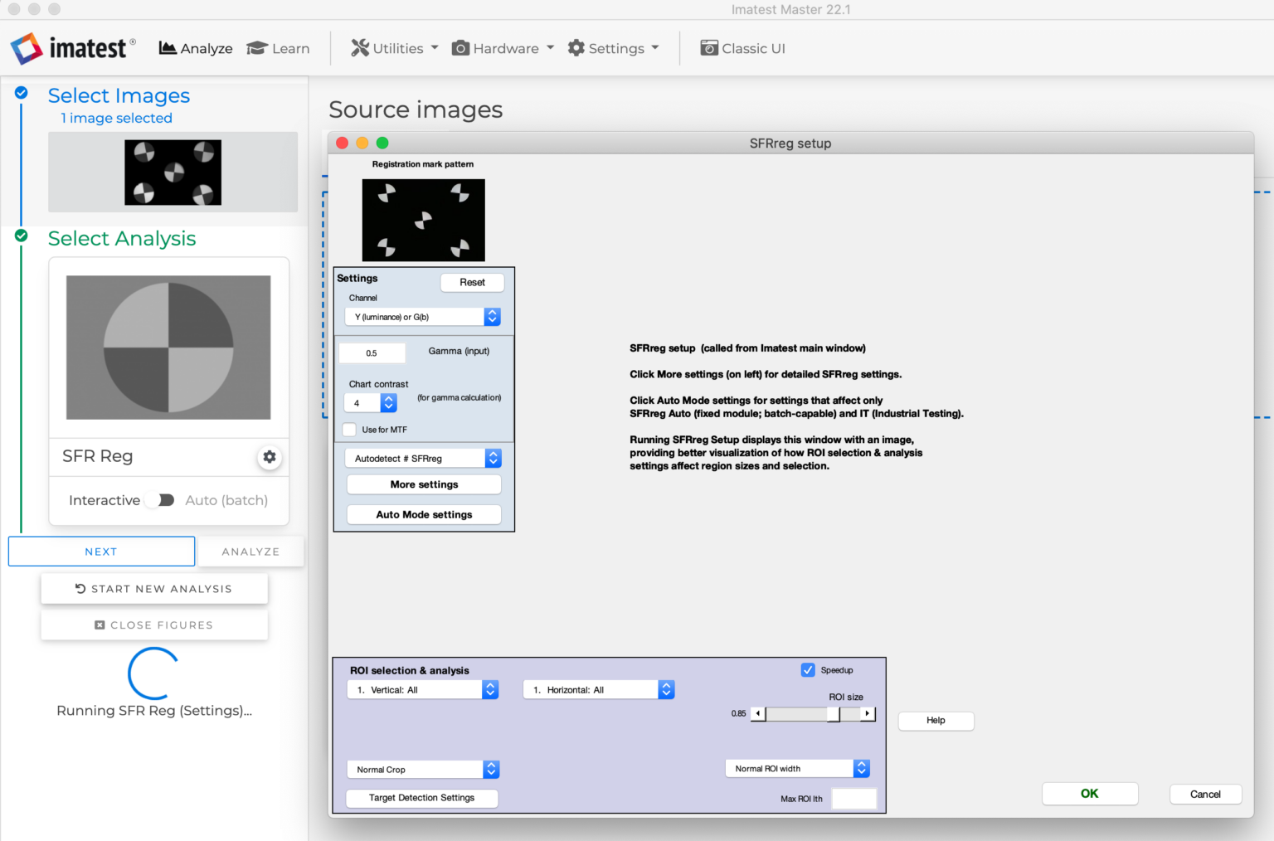Disable the Speedup checkbox

pyautogui.click(x=808, y=669)
